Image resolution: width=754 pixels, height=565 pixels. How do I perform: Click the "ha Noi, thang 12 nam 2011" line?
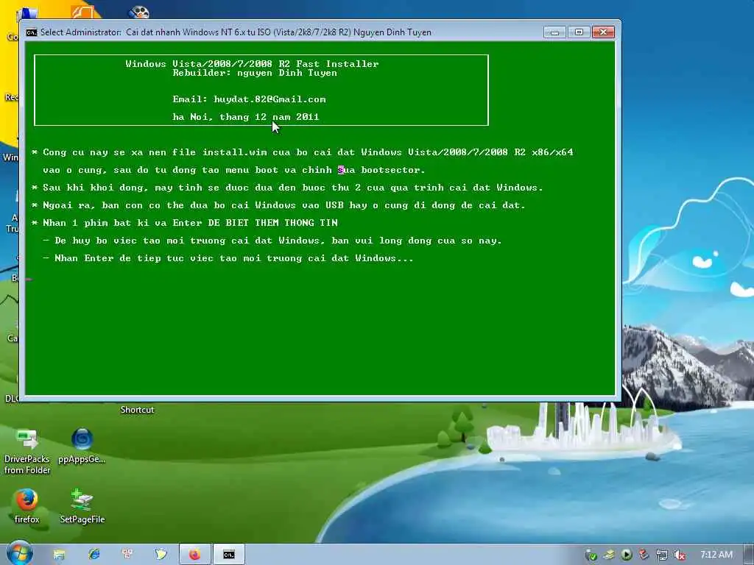[246, 117]
